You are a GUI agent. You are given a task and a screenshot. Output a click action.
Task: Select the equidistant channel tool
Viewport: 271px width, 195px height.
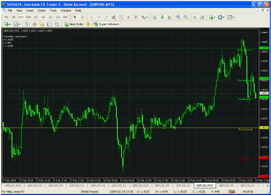[x=114, y=17]
